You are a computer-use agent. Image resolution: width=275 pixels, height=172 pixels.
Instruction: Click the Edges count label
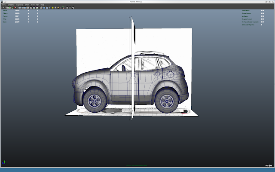pyautogui.click(x=5, y=13)
